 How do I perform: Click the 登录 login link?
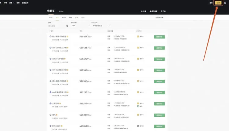tap(211, 3)
